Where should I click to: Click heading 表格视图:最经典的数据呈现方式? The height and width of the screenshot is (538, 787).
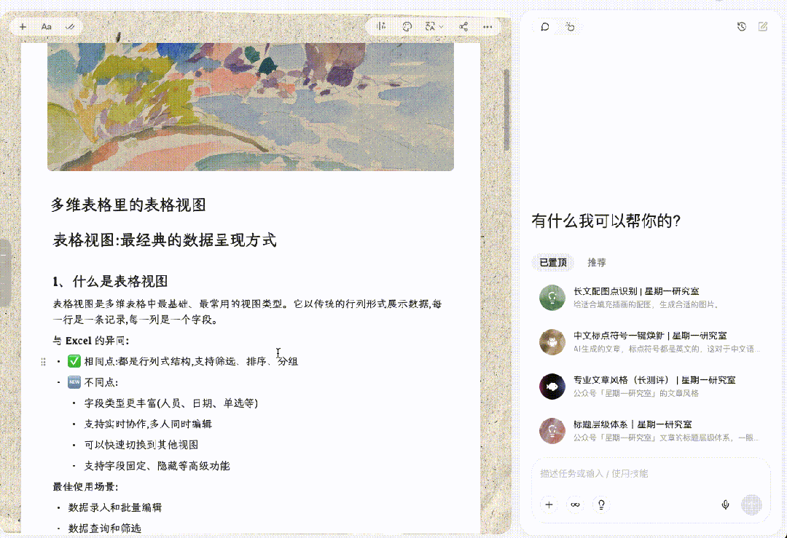[165, 240]
